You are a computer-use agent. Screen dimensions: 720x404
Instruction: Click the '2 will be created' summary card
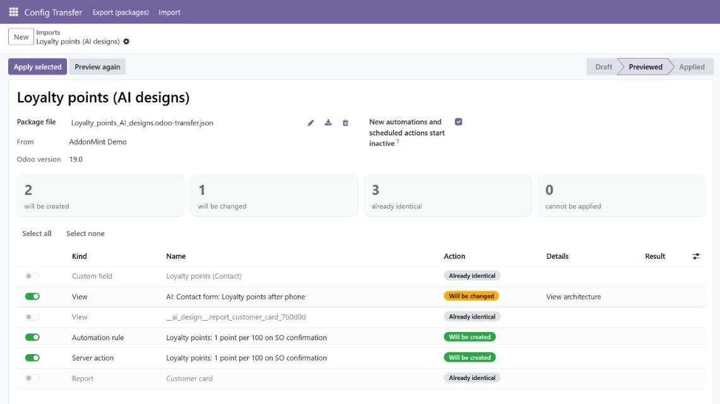[x=100, y=196]
